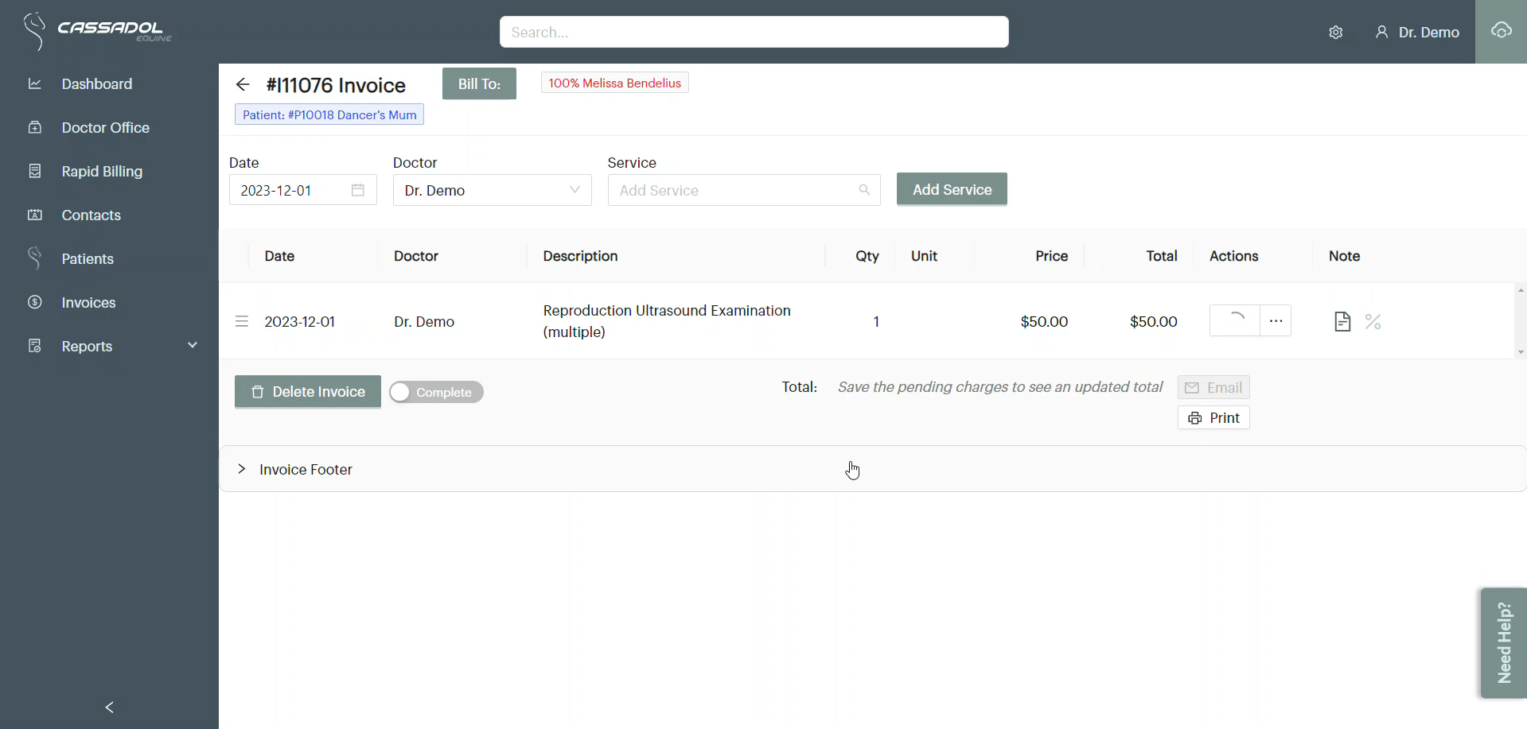Open the note document icon
The width and height of the screenshot is (1527, 729).
click(x=1342, y=321)
